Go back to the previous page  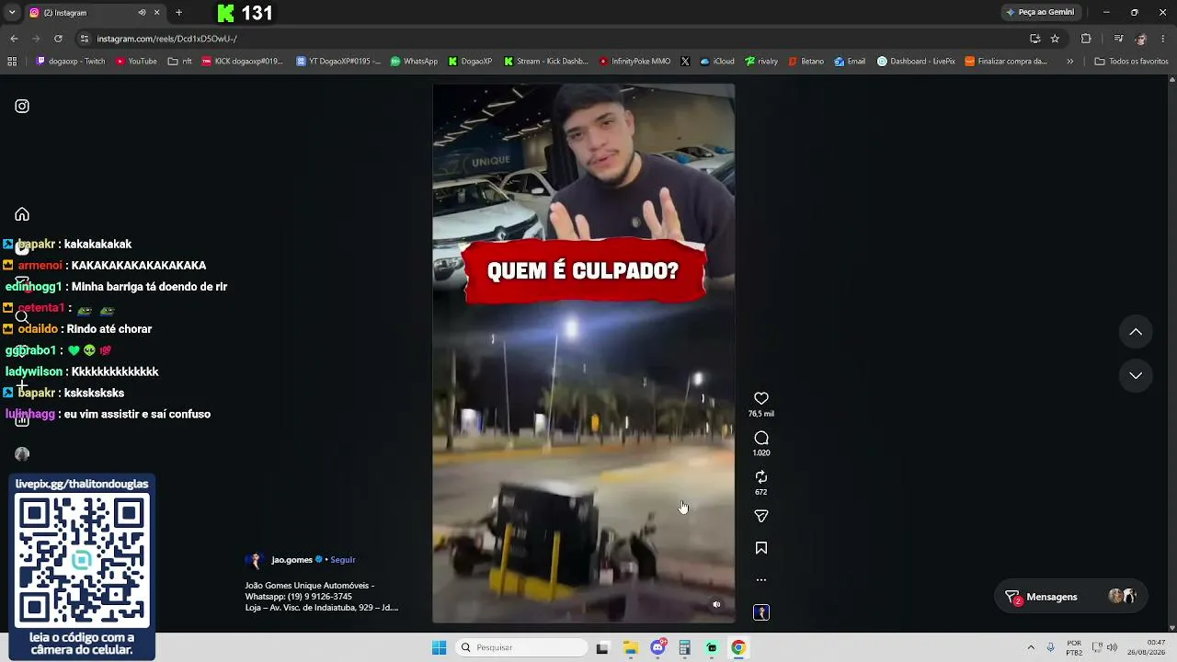pyautogui.click(x=14, y=39)
